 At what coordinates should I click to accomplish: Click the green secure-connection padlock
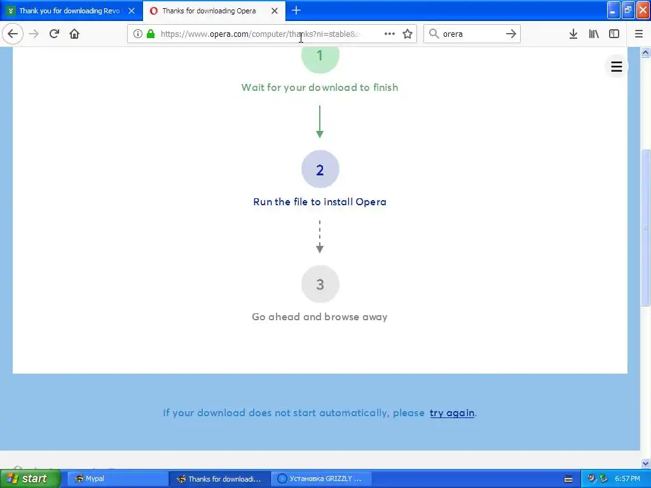pos(151,34)
